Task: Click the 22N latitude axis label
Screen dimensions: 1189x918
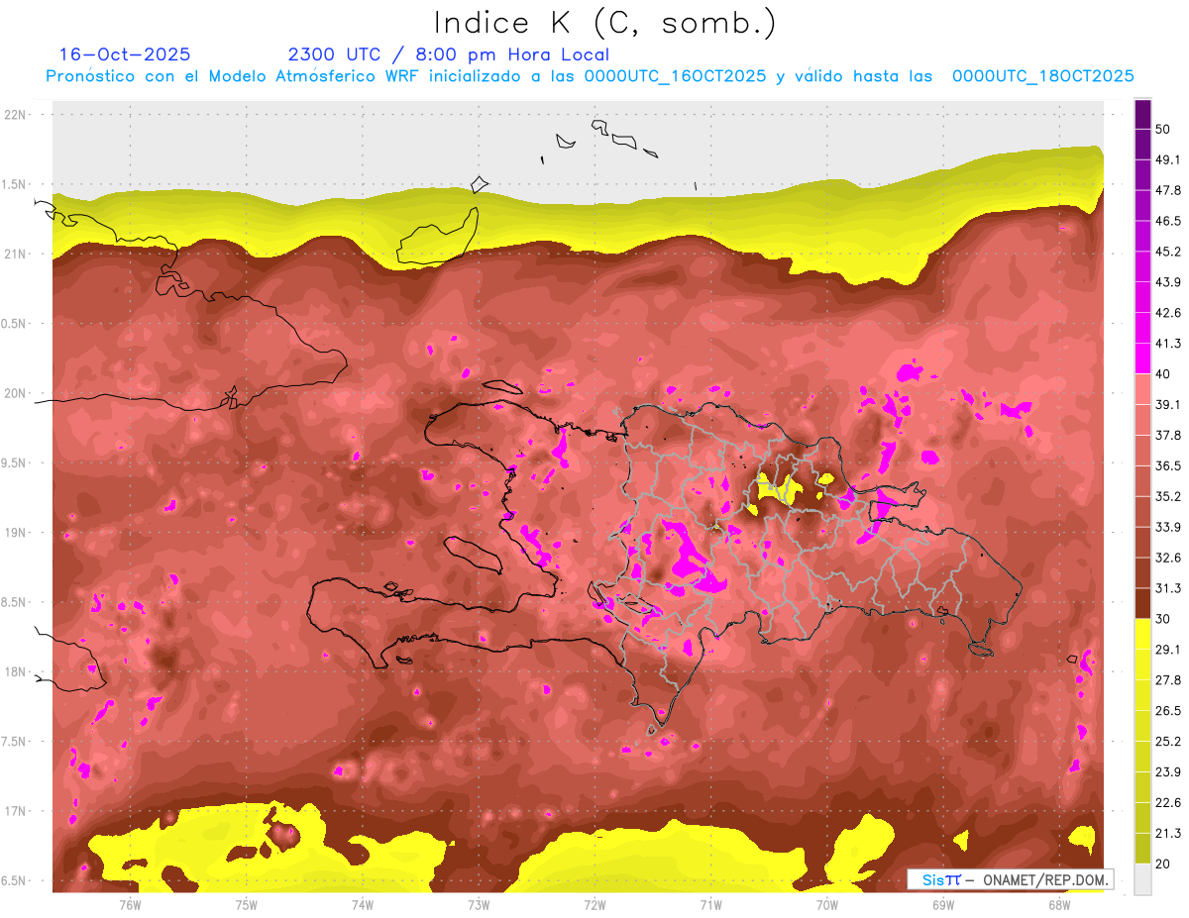Action: (x=17, y=115)
